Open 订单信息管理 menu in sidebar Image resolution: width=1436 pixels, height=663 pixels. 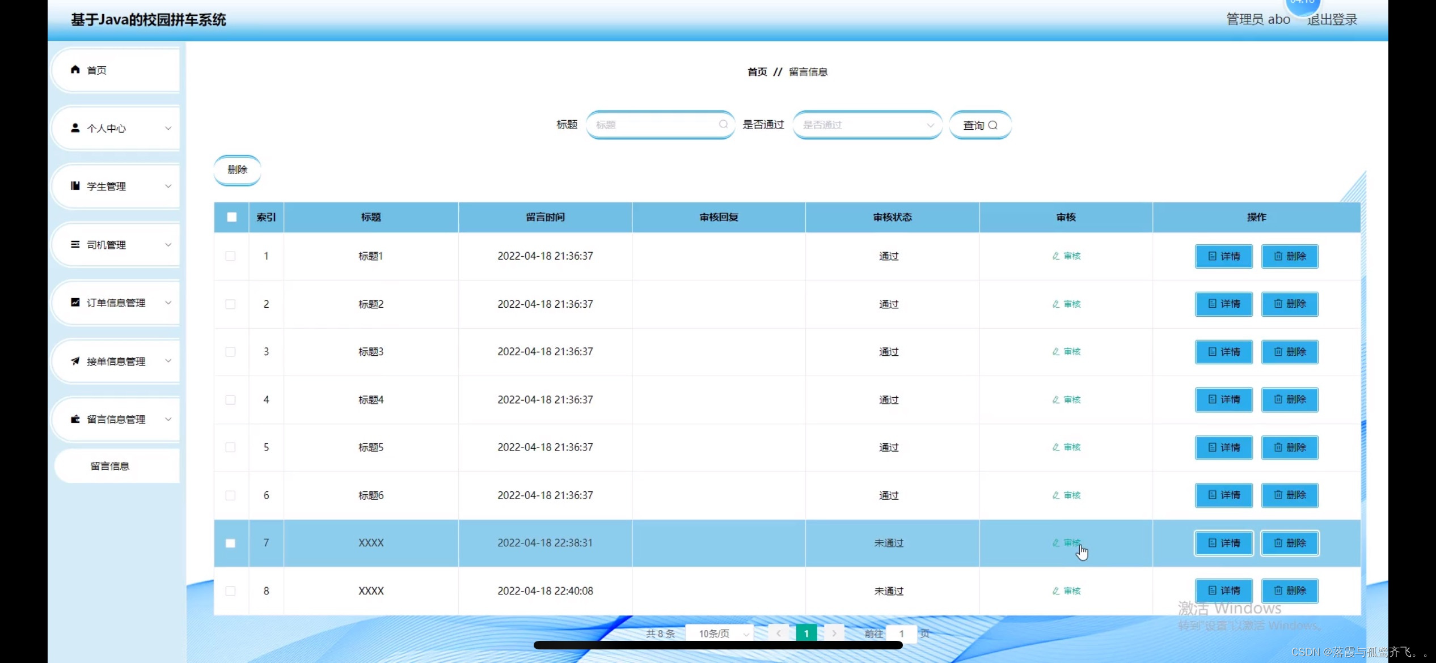pos(116,303)
